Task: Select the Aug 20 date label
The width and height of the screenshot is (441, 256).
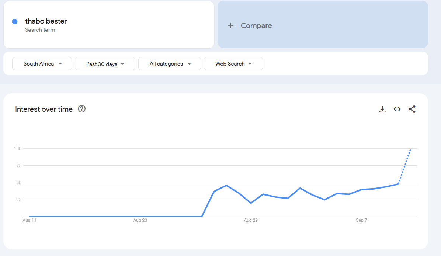Action: pos(140,220)
